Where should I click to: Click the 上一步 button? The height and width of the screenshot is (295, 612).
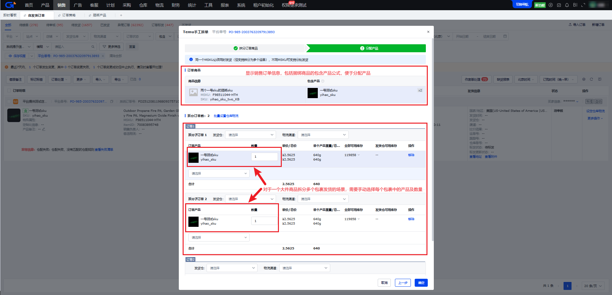403,283
